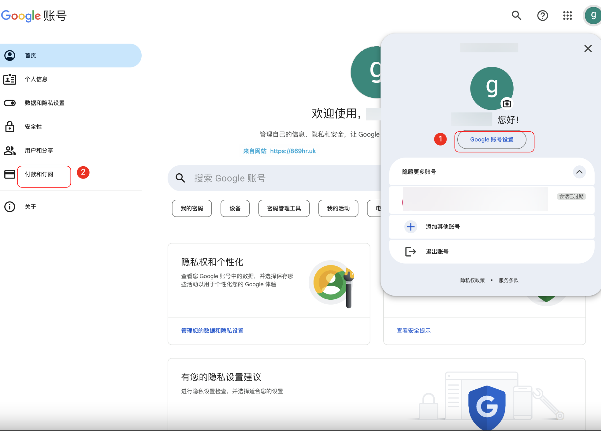
Task: Close the account popup with X
Action: [x=588, y=48]
